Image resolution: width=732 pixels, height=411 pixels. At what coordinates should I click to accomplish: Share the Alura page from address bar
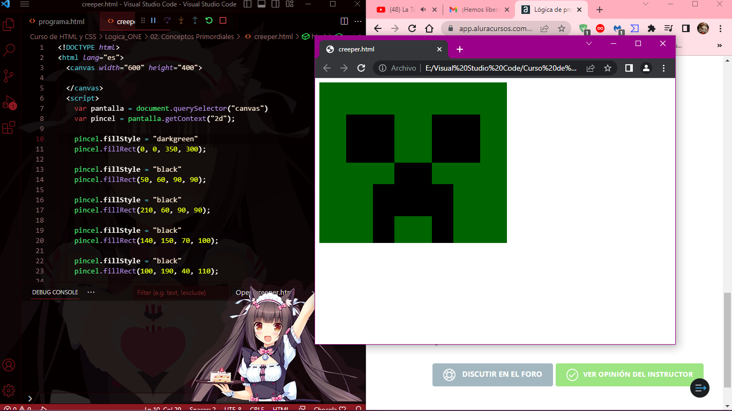[x=544, y=28]
